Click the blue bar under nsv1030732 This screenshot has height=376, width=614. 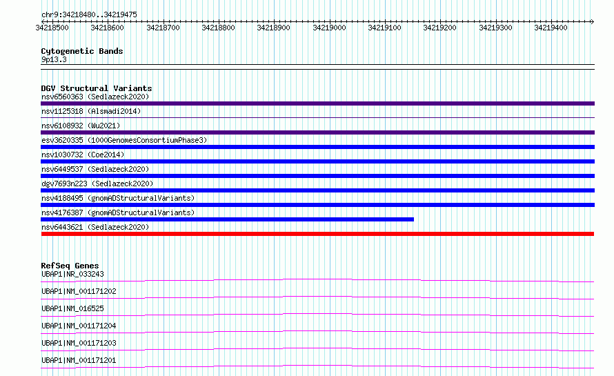pos(317,161)
